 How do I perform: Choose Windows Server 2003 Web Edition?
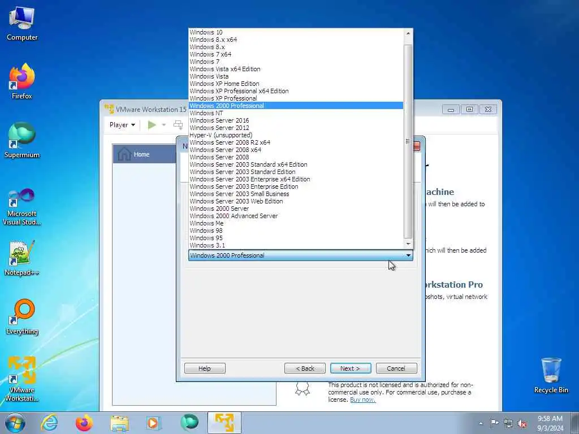(296, 201)
